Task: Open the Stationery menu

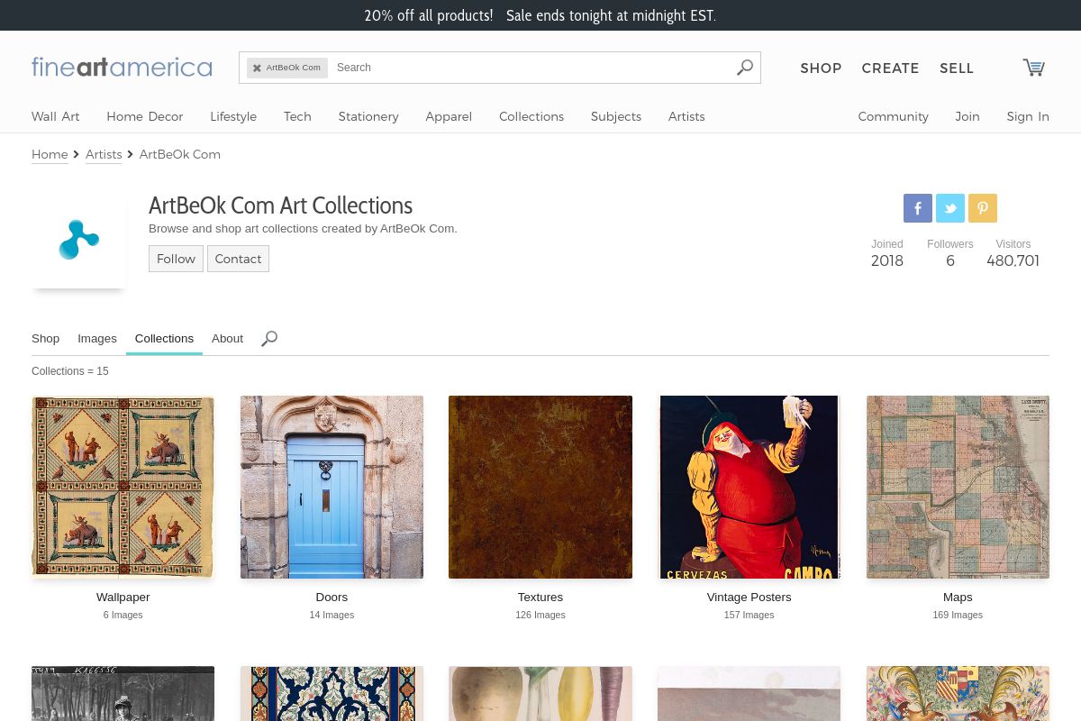Action: pos(368,116)
